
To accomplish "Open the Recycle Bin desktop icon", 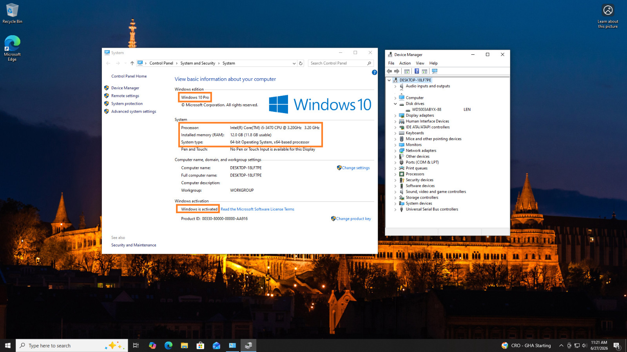I will [x=12, y=13].
